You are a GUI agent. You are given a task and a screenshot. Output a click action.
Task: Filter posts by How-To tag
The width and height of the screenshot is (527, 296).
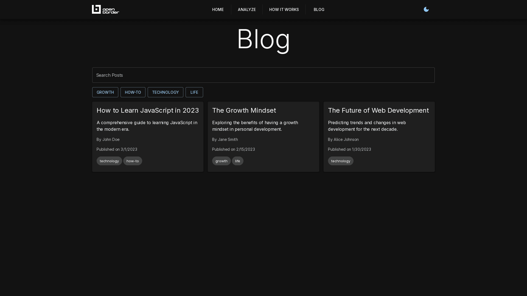(x=133, y=92)
